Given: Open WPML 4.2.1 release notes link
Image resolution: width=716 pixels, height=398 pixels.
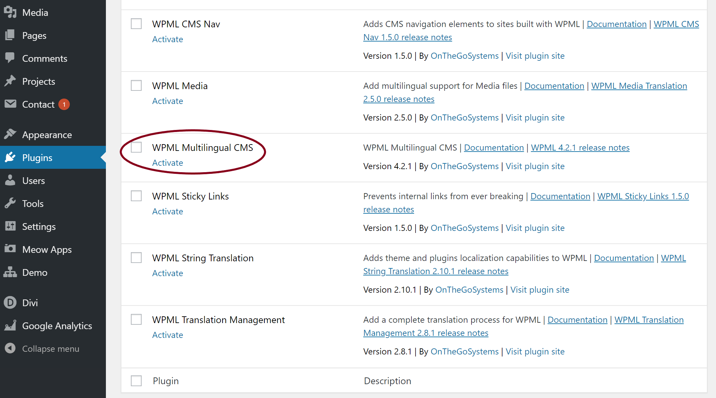Looking at the screenshot, I should 580,148.
